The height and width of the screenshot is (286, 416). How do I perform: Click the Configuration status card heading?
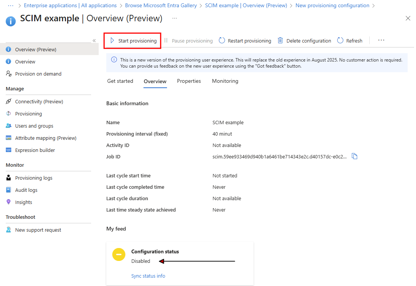[155, 251]
